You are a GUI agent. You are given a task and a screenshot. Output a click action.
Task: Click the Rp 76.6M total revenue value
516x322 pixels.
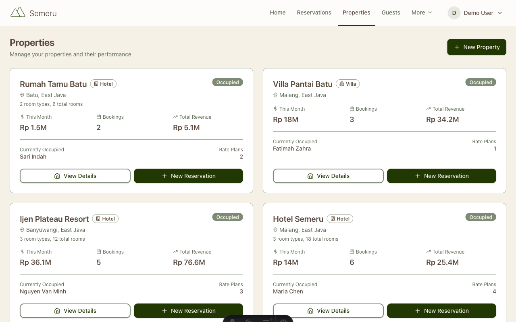click(189, 262)
